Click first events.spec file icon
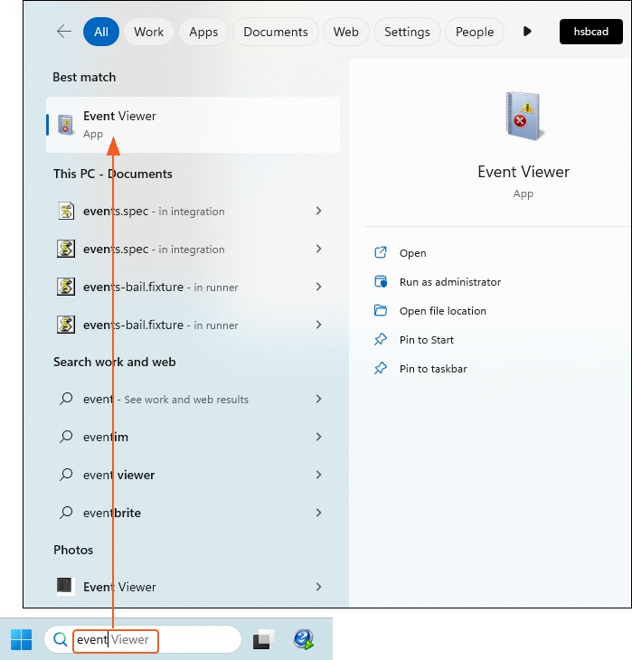 [x=66, y=211]
